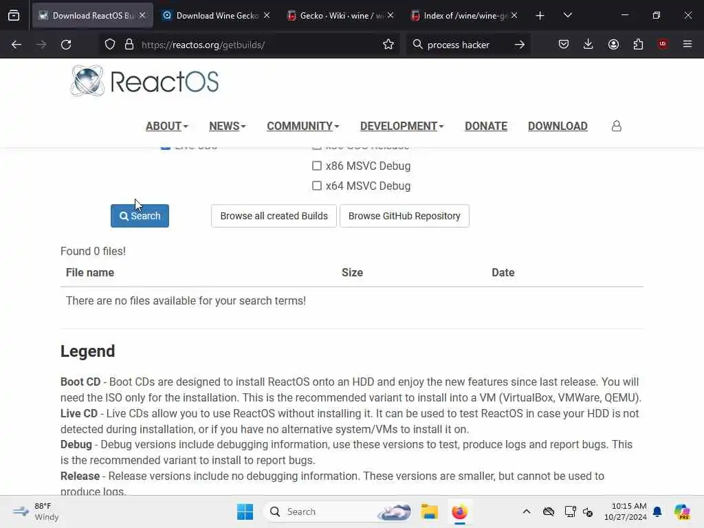This screenshot has width=704, height=528.
Task: Expand the COMMUNITY dropdown menu
Action: tap(303, 126)
